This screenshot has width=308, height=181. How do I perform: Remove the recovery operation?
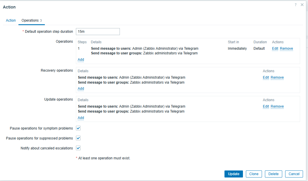pos(277,77)
